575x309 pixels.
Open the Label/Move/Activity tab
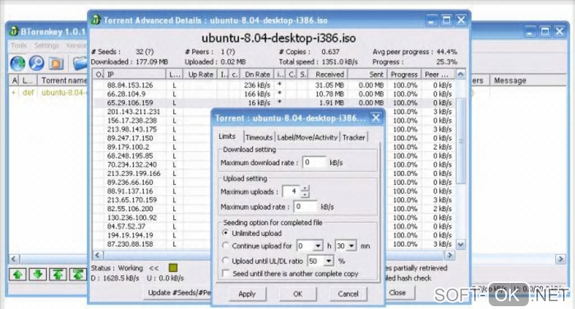307,137
